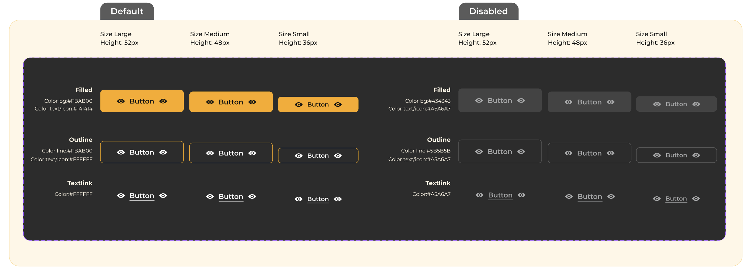Select 'Color text/icon:#FFFFFF' text
The height and width of the screenshot is (273, 751).
click(61, 159)
